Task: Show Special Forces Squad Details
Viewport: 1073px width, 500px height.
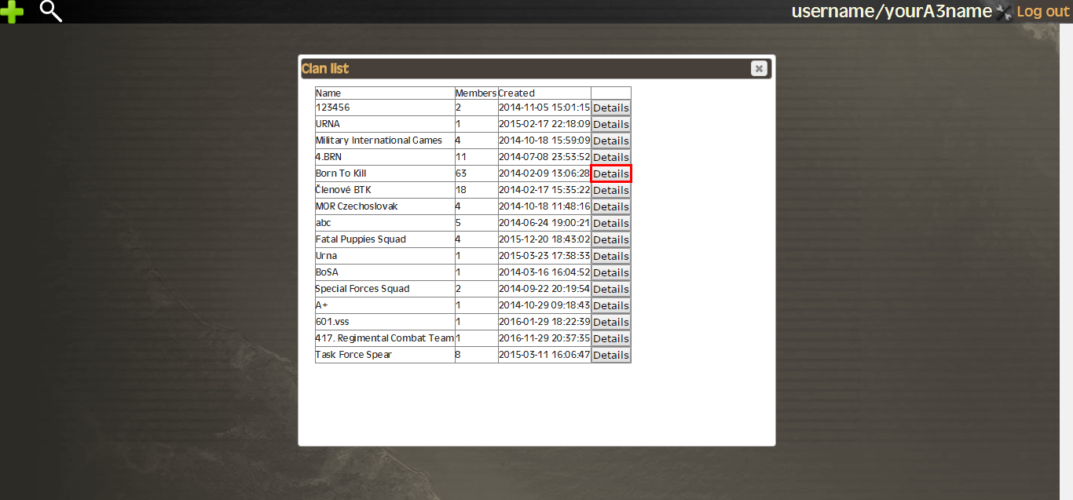Action: pyautogui.click(x=610, y=289)
